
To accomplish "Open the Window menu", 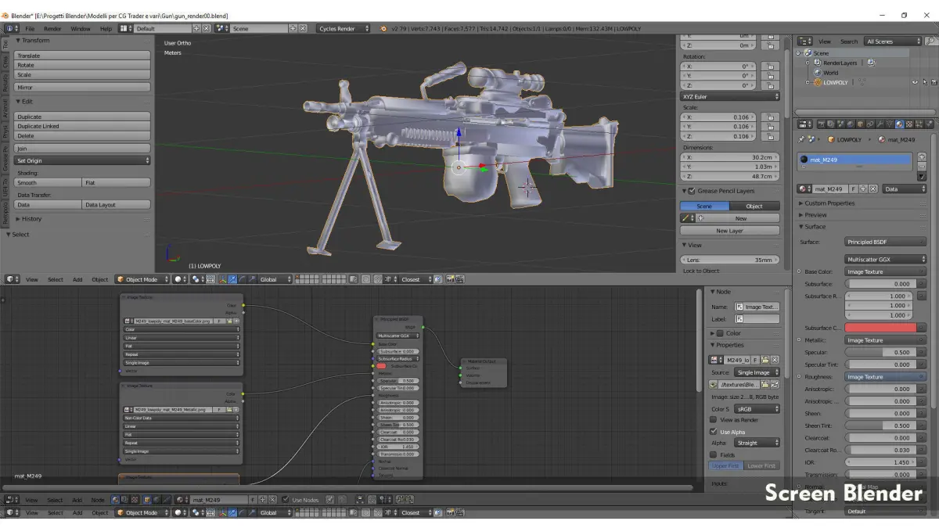I will (x=81, y=29).
